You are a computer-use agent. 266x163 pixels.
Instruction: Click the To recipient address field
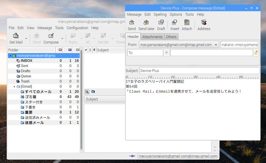(211, 52)
